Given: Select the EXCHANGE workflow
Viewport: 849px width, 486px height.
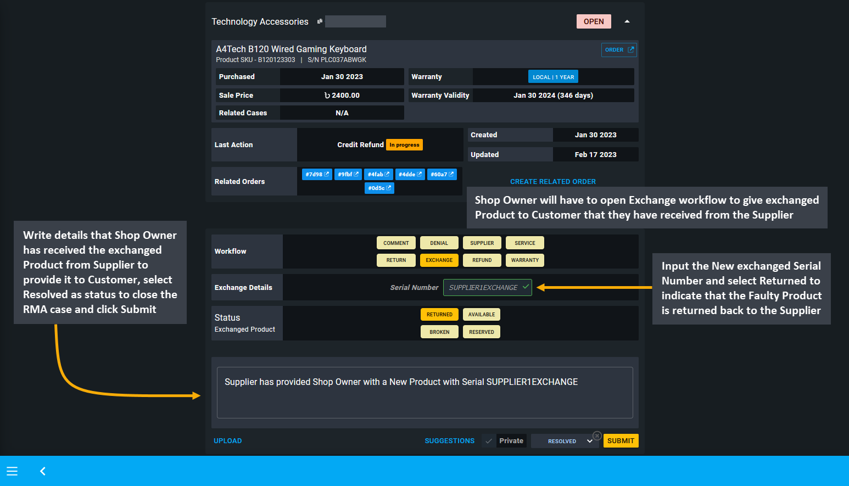Looking at the screenshot, I should (439, 260).
